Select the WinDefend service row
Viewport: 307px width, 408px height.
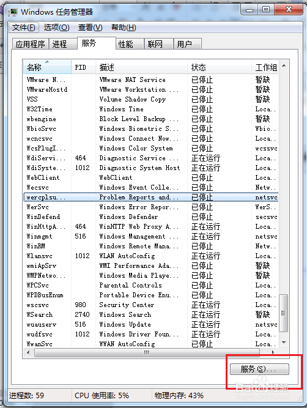[151, 217]
